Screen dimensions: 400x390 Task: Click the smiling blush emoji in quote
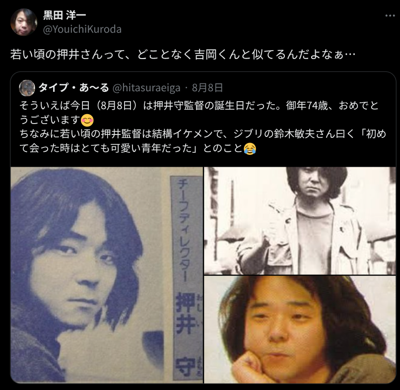click(x=87, y=121)
